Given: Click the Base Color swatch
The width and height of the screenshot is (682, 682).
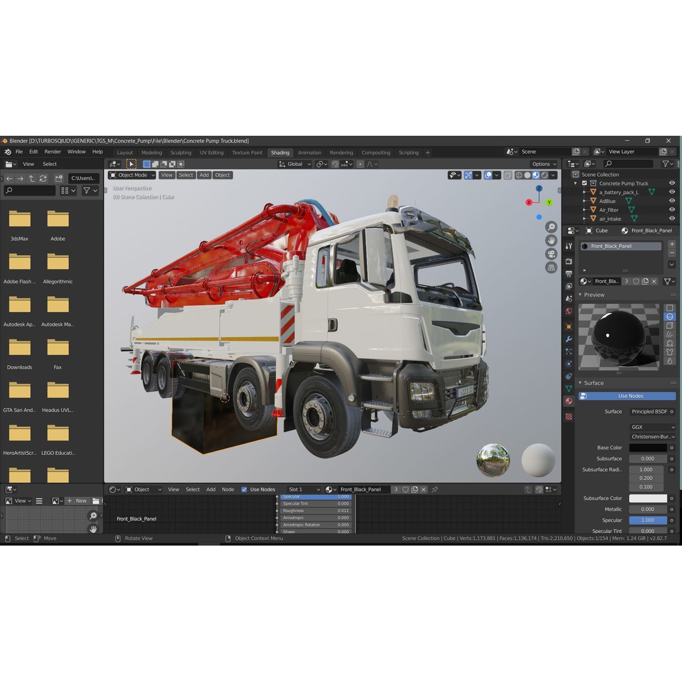Looking at the screenshot, I should pyautogui.click(x=648, y=447).
